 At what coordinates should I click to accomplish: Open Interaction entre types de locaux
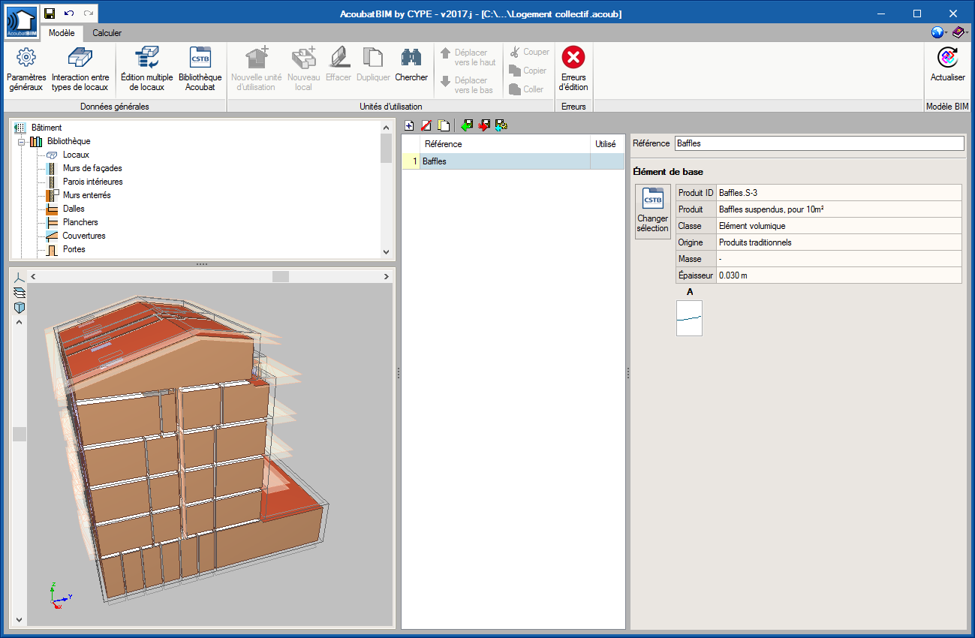[80, 69]
